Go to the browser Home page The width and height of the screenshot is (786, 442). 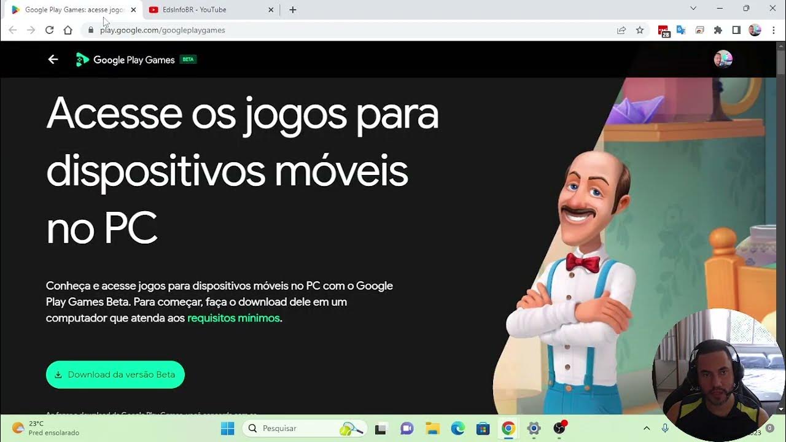68,30
